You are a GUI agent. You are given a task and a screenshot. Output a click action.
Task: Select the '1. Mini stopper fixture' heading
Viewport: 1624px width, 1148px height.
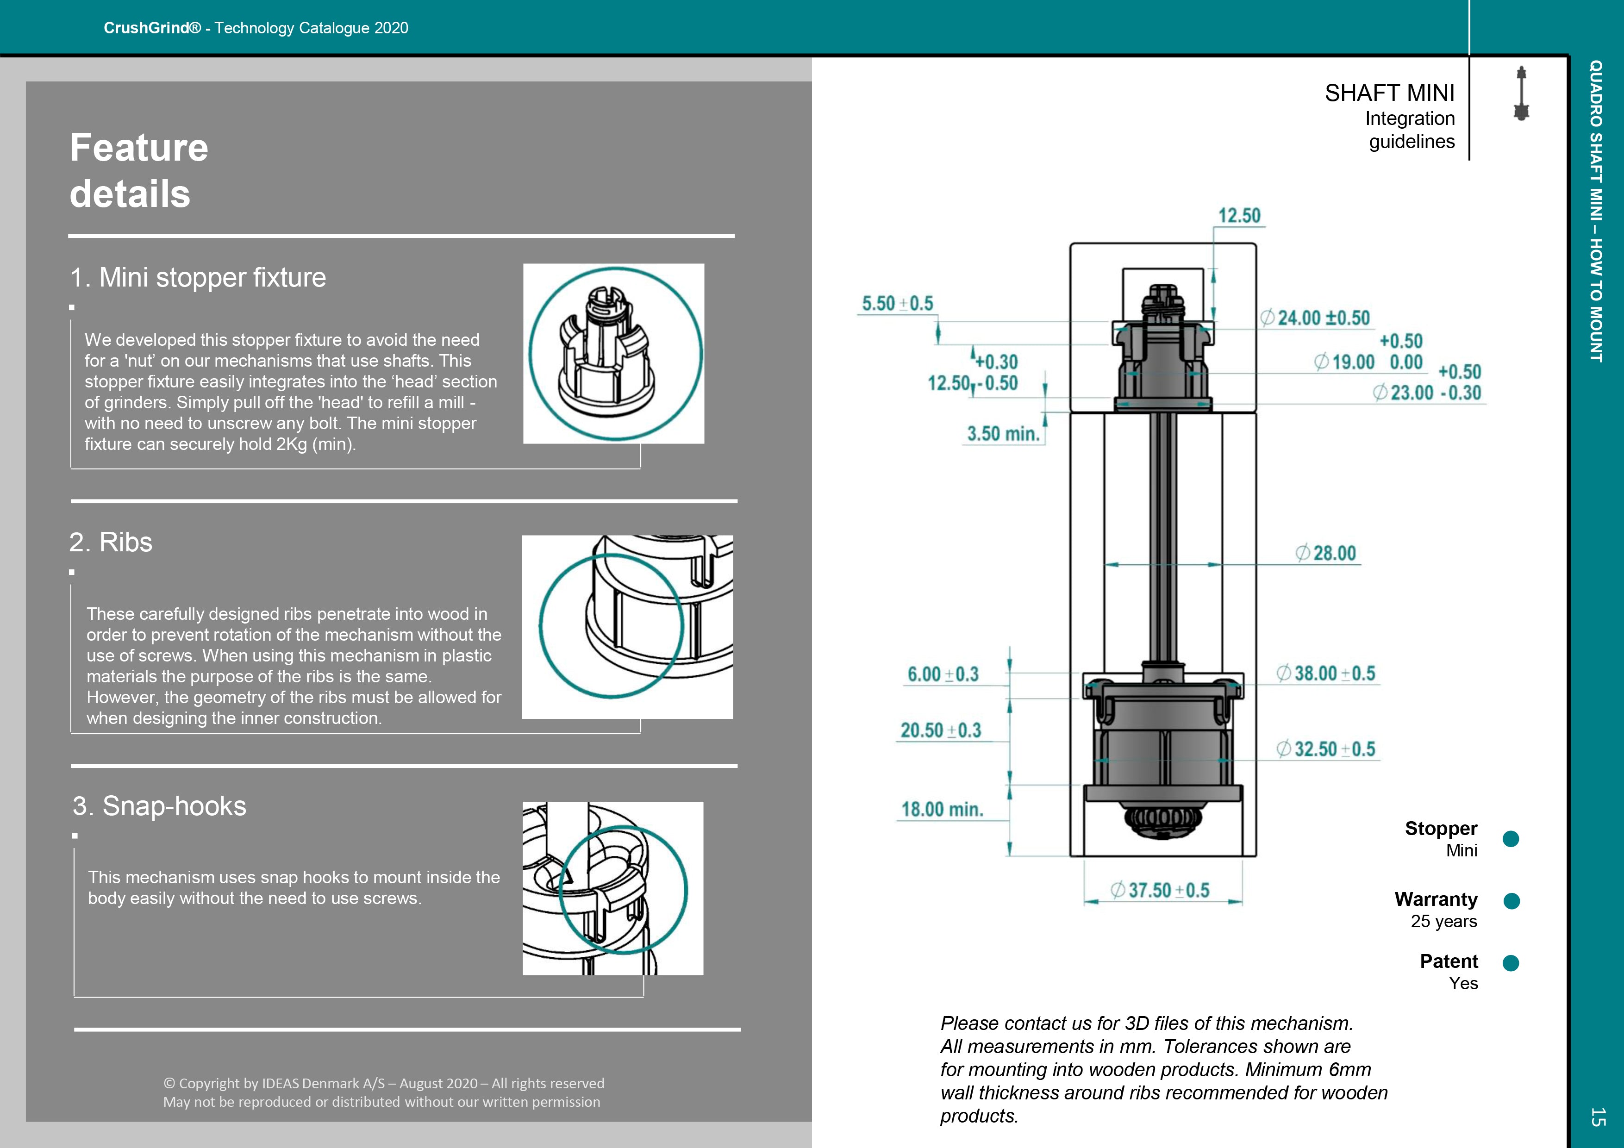198,277
